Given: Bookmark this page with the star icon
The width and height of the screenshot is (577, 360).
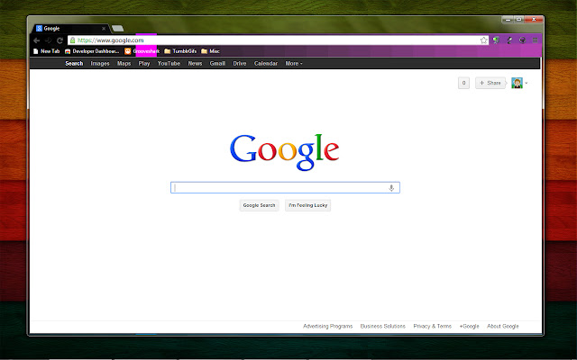Looking at the screenshot, I should click(483, 40).
